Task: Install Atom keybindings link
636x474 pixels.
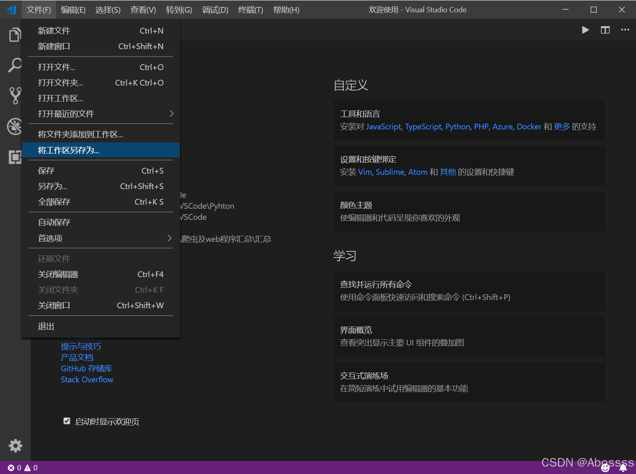Action: click(418, 172)
